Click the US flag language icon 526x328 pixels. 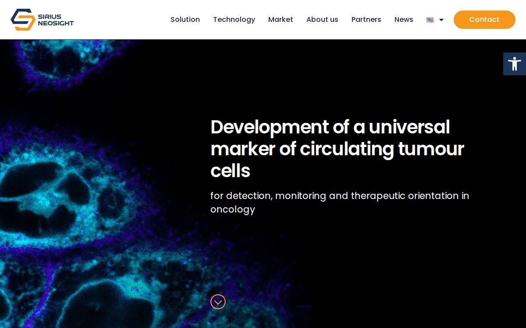click(x=430, y=20)
